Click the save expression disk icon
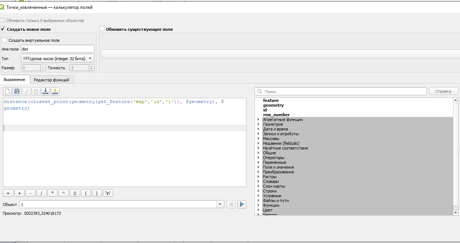 point(17,92)
